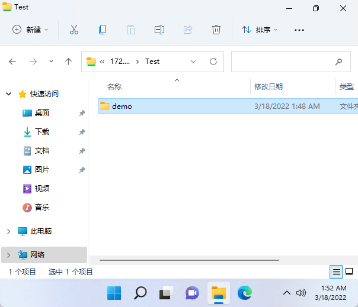Click the refresh icon in address bar
The image size is (358, 307).
pyautogui.click(x=213, y=62)
